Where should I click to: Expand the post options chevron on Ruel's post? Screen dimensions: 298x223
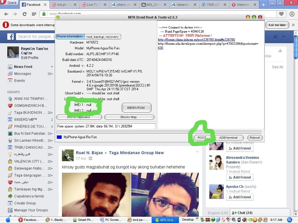pos(197,152)
